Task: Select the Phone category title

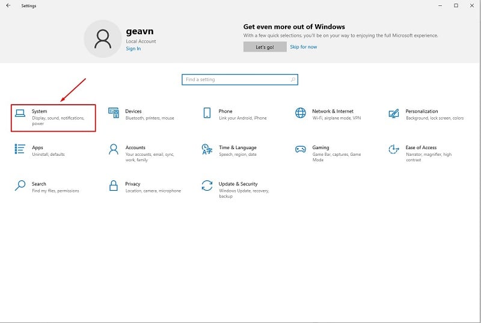Action: [x=225, y=111]
